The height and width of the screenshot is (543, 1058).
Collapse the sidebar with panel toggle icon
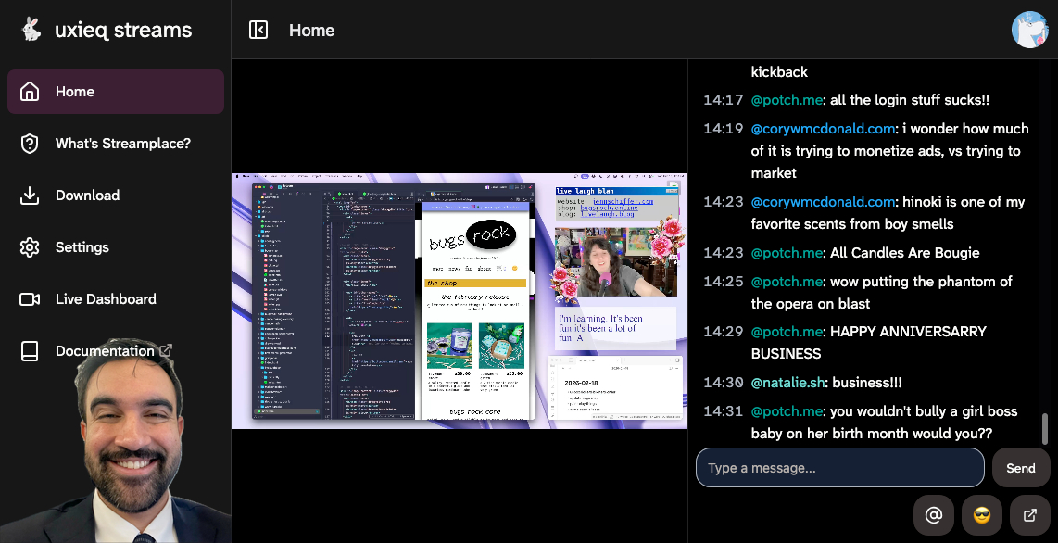tap(258, 30)
